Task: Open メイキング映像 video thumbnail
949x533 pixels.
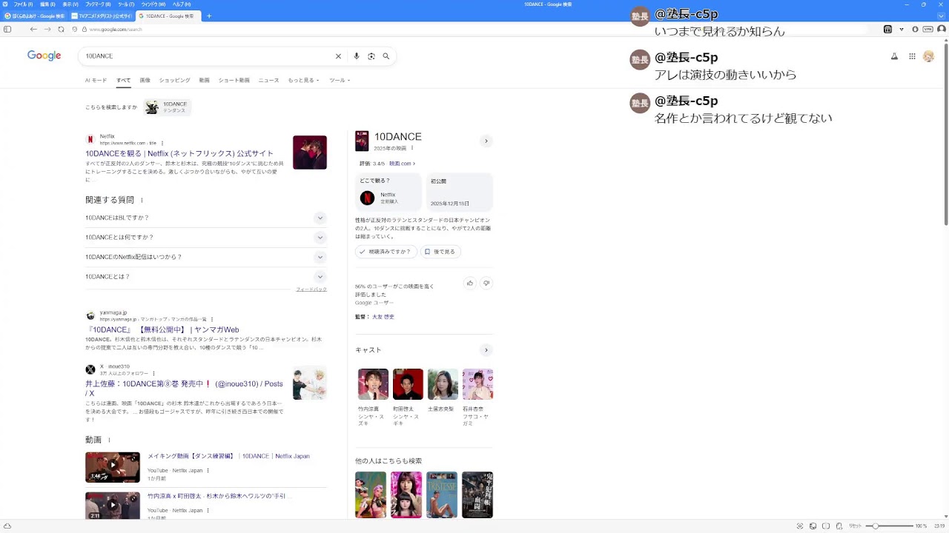Action: (x=113, y=467)
